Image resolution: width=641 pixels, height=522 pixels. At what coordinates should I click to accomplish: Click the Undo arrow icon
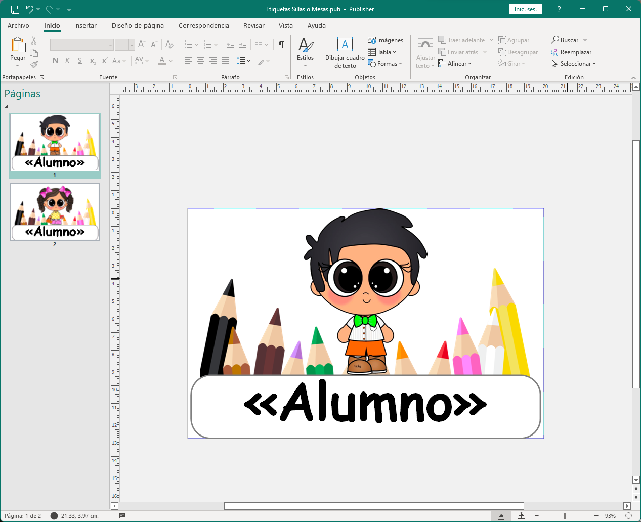pos(30,9)
